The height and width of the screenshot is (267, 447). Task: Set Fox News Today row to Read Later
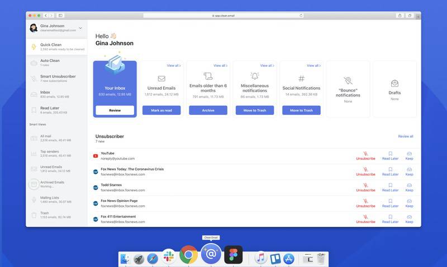point(390,172)
